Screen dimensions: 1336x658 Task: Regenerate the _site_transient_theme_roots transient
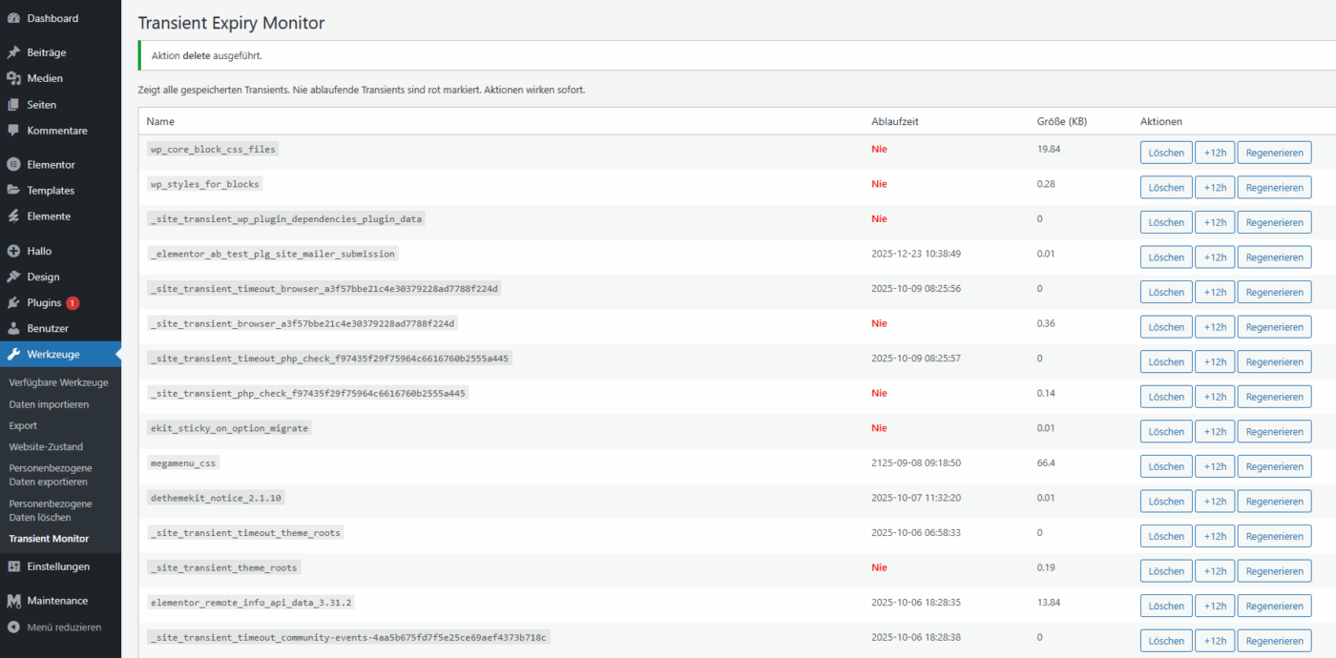pyautogui.click(x=1274, y=571)
